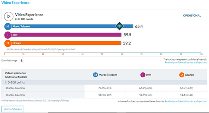Screen dimensions: 209x113
Task: Open the Metrics Definitions button
Action: [13, 109]
